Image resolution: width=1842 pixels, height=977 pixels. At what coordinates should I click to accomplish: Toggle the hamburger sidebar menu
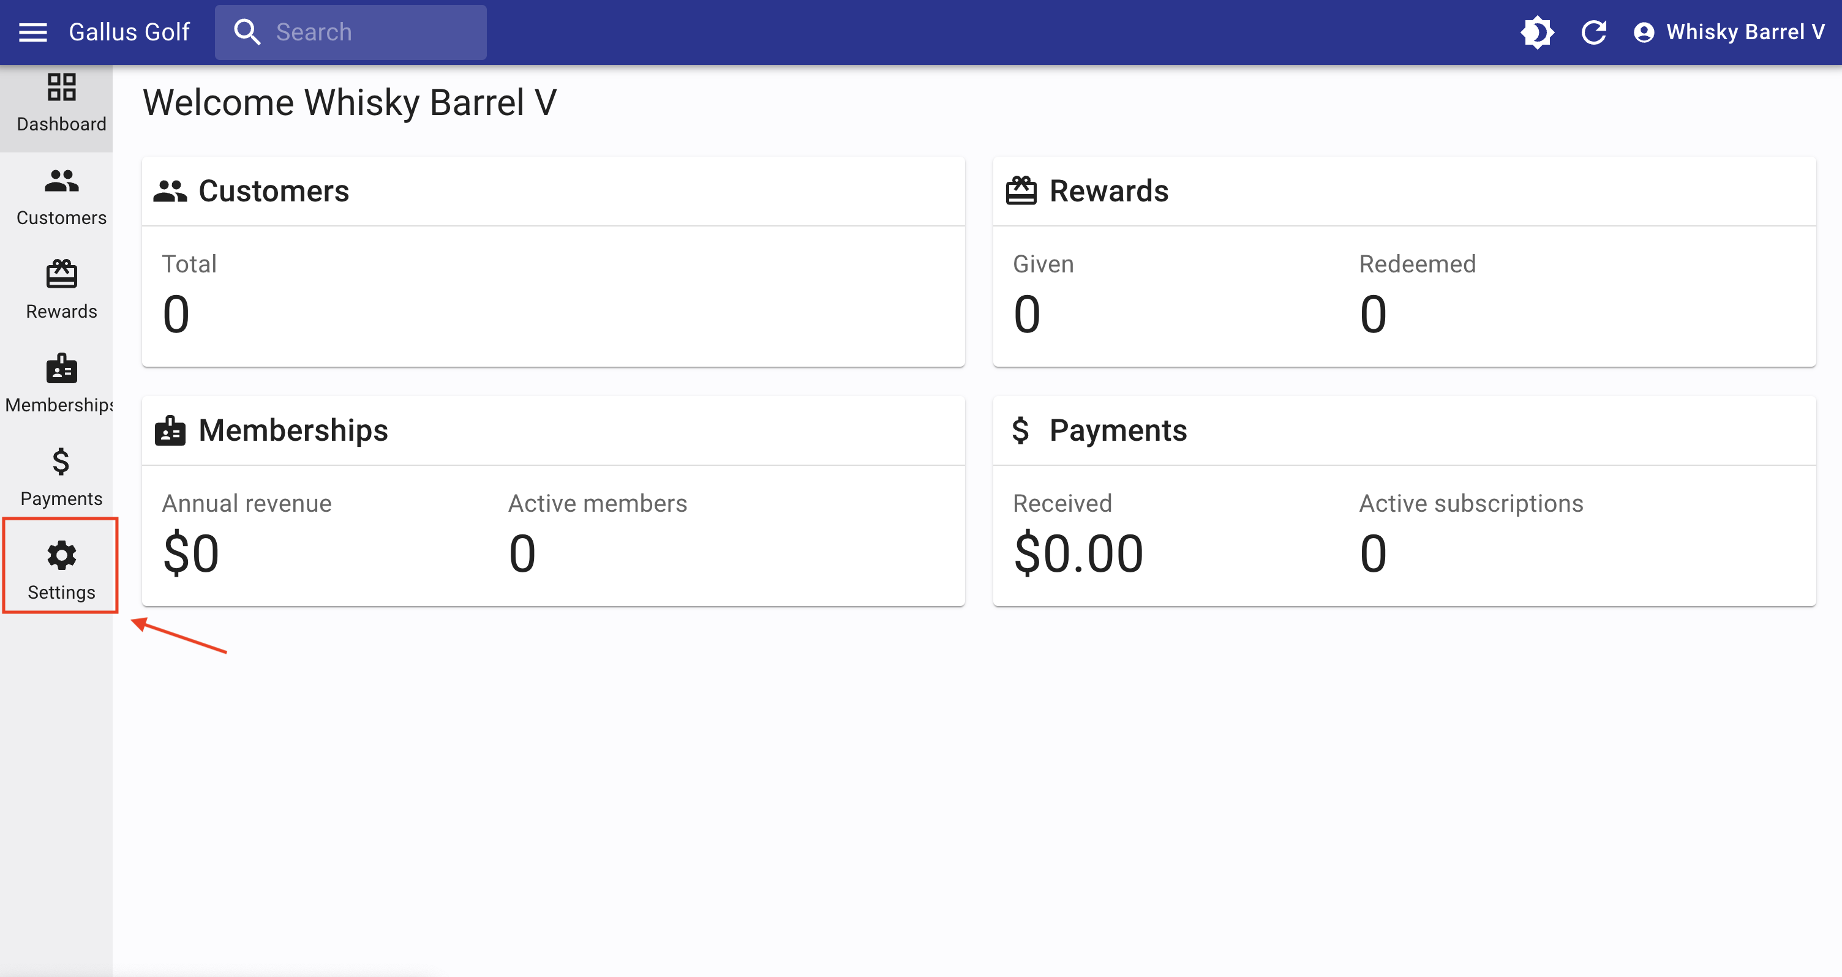pos(33,32)
